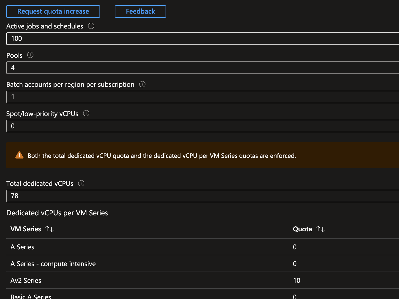The width and height of the screenshot is (399, 299).
Task: Click the Quota column header
Action: pos(302,229)
